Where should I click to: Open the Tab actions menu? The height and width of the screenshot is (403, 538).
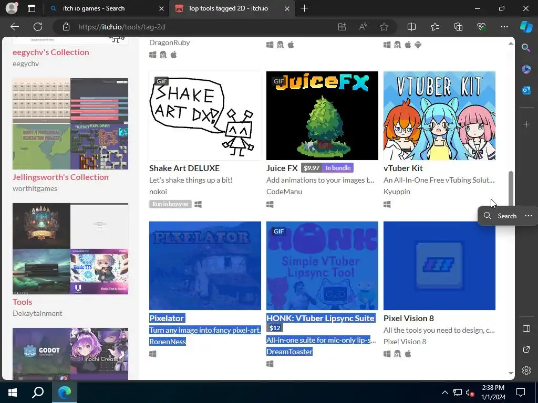click(x=31, y=8)
